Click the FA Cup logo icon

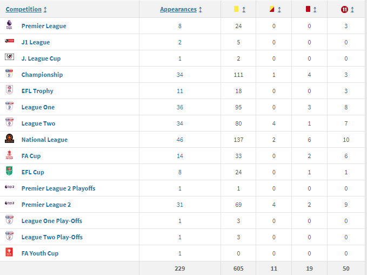pos(9,155)
